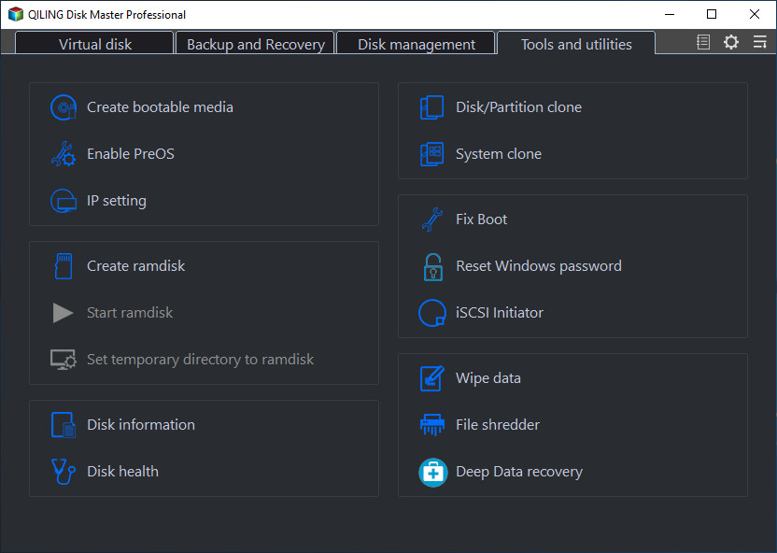Click the Deep Data recovery medkit icon
The height and width of the screenshot is (553, 777).
point(433,473)
